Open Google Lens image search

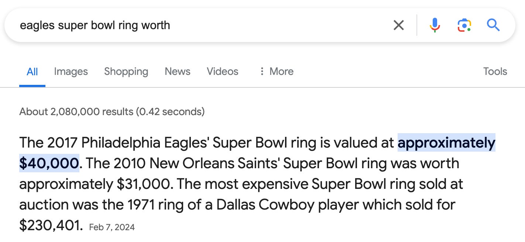(464, 25)
